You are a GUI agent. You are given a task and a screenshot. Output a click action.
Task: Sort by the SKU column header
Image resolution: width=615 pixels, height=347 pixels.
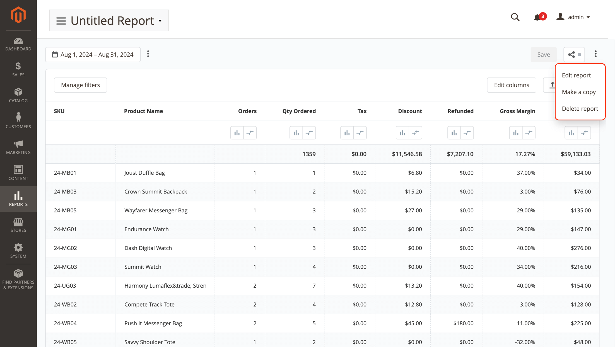coord(59,111)
